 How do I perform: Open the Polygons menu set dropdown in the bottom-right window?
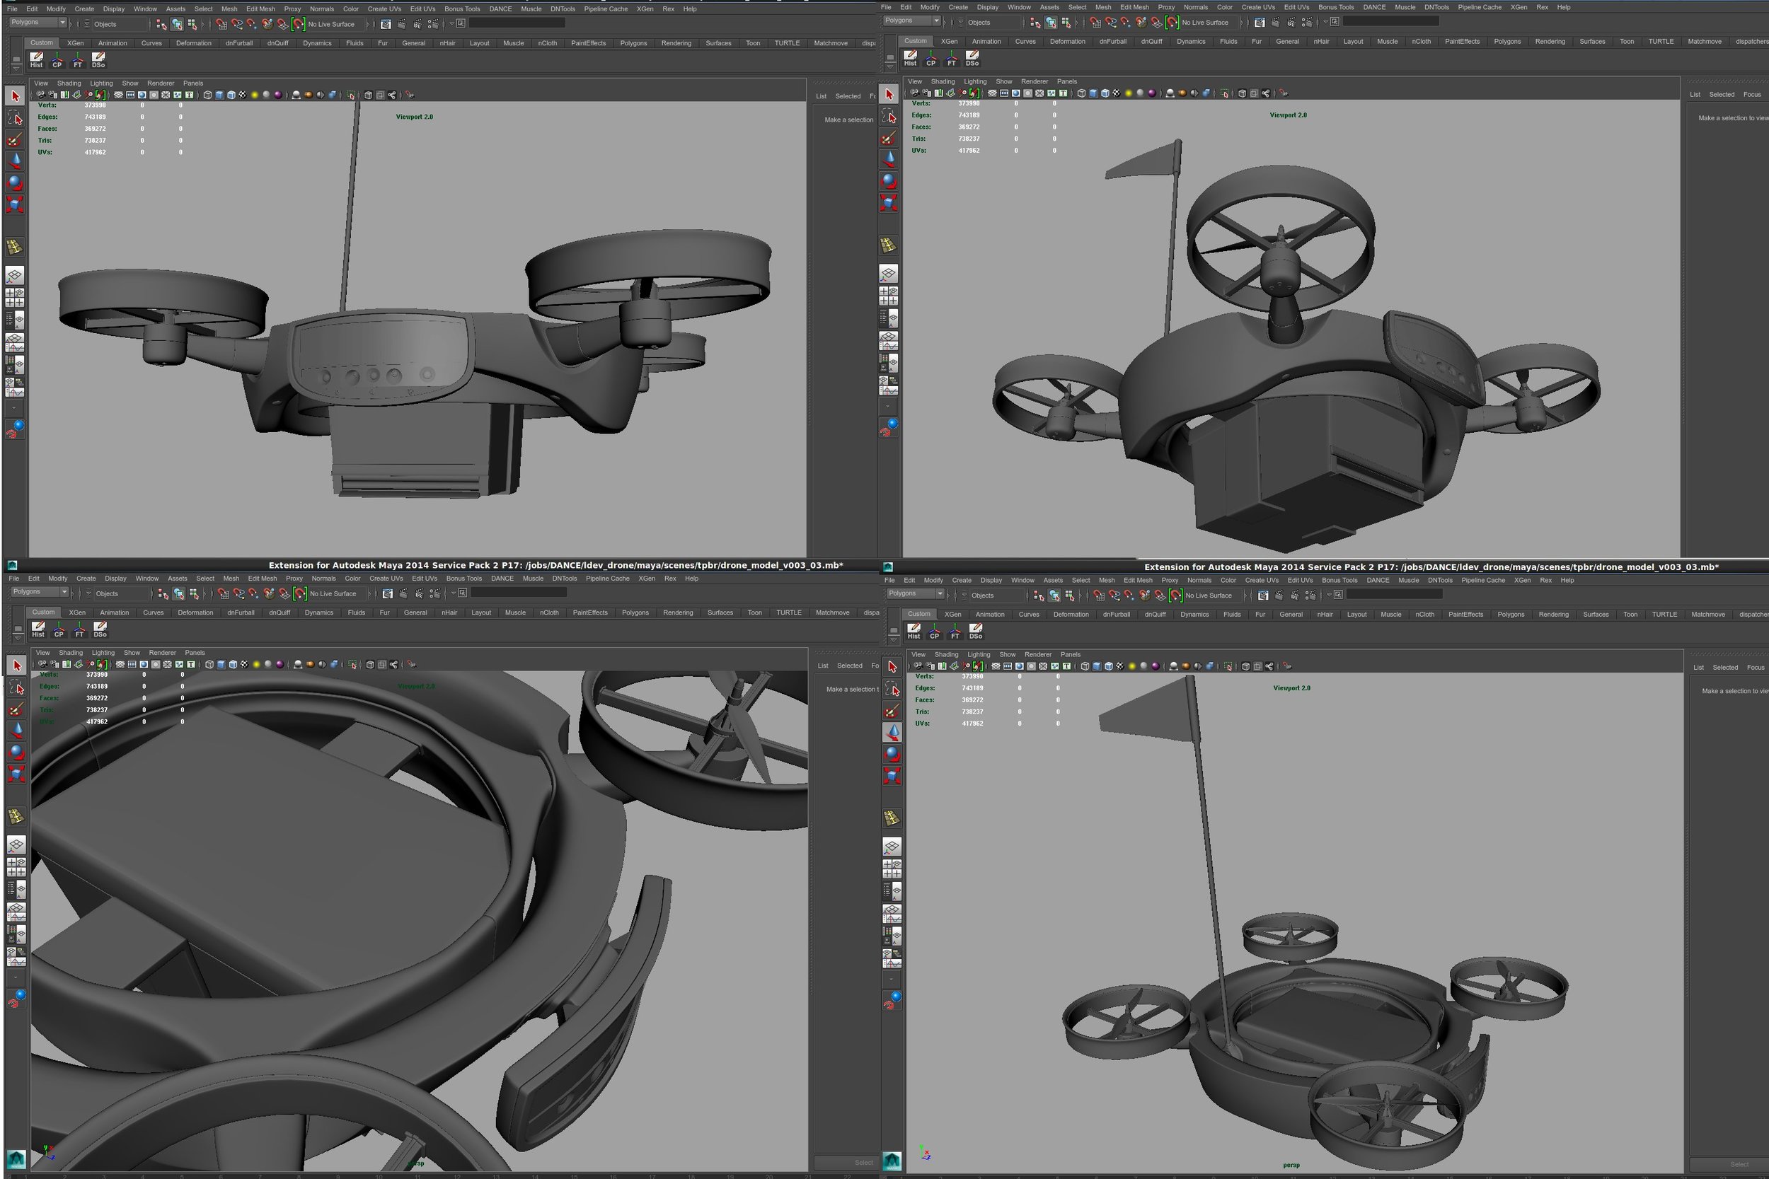[916, 593]
